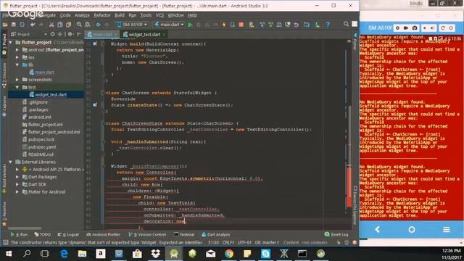Open the Build menu
The height and width of the screenshot is (261, 464).
[x=120, y=15]
